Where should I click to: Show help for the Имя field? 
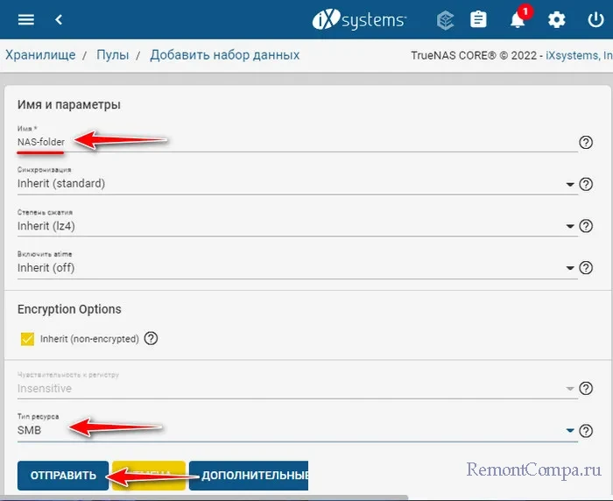pyautogui.click(x=587, y=143)
